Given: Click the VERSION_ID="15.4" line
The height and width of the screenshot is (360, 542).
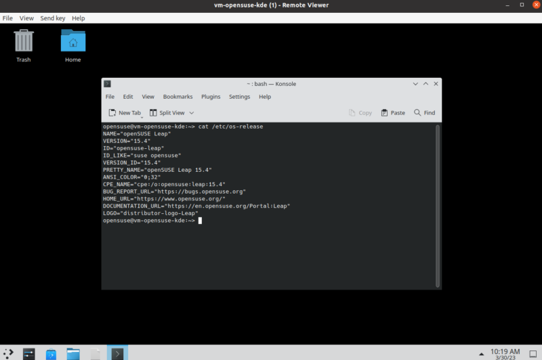Looking at the screenshot, I should pos(131,162).
